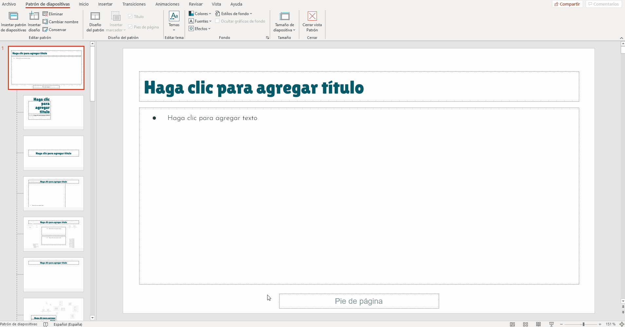Click the Compartir button

click(567, 4)
